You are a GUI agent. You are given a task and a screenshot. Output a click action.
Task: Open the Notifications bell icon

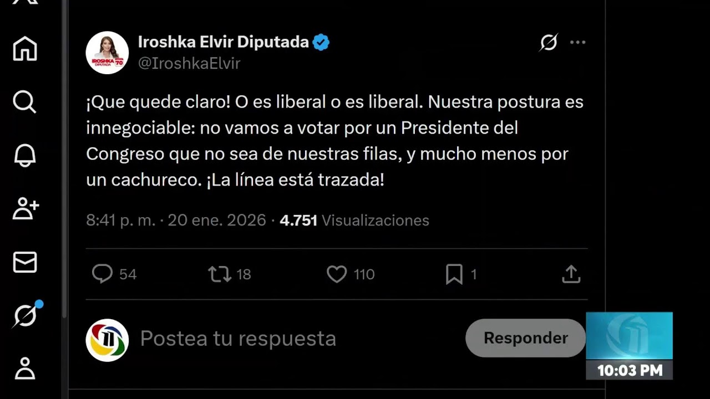(25, 156)
